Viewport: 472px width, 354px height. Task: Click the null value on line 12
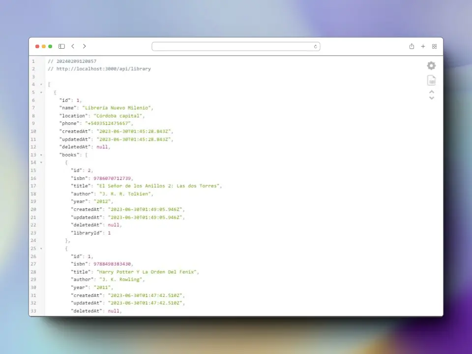[102, 147]
